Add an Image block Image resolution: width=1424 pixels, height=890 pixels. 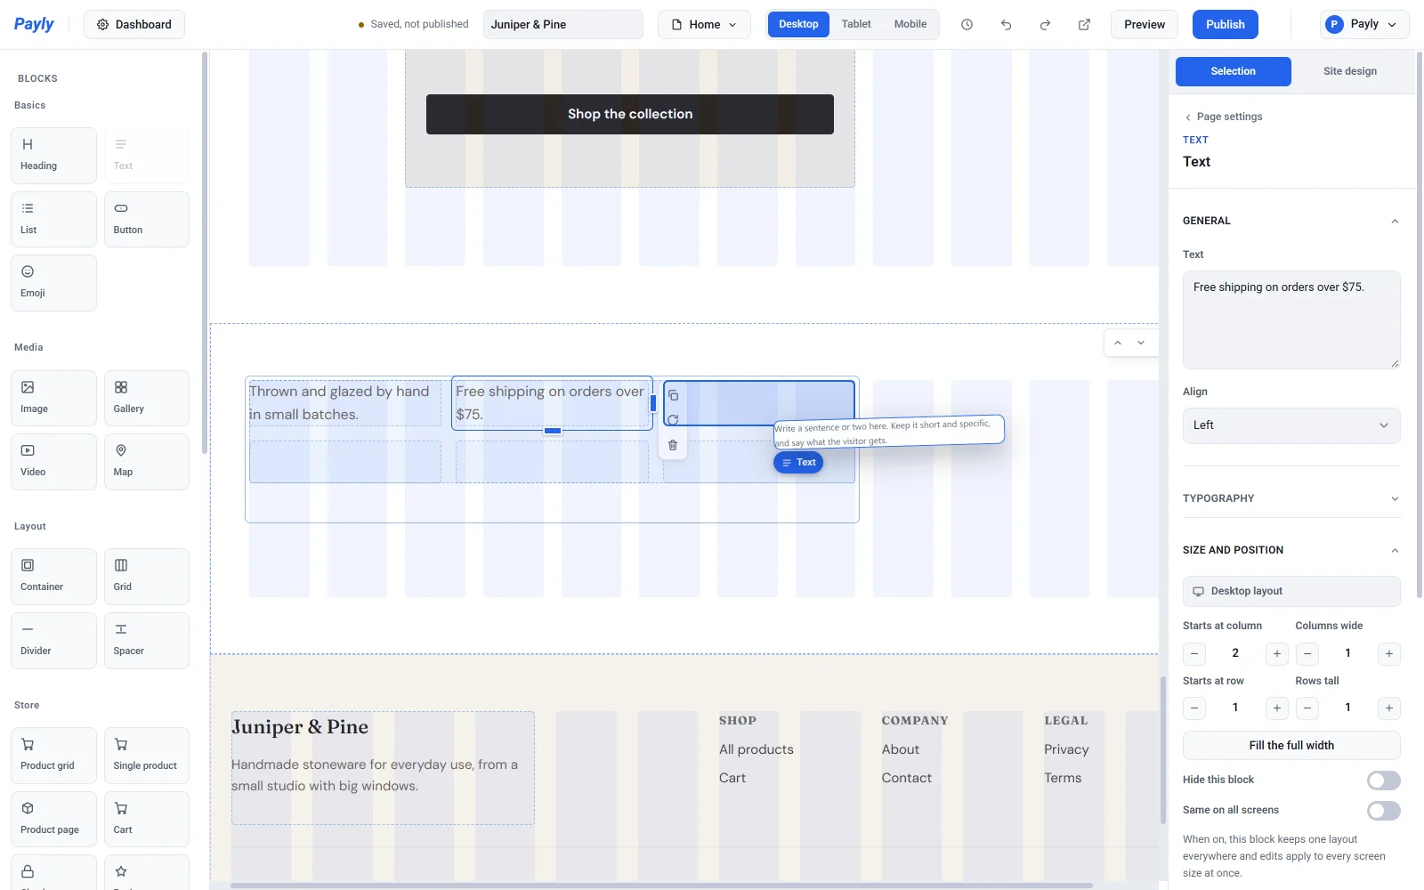(x=53, y=398)
